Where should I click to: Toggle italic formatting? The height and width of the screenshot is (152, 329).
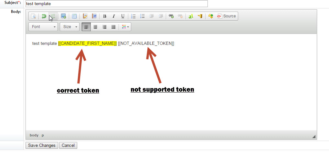click(114, 16)
